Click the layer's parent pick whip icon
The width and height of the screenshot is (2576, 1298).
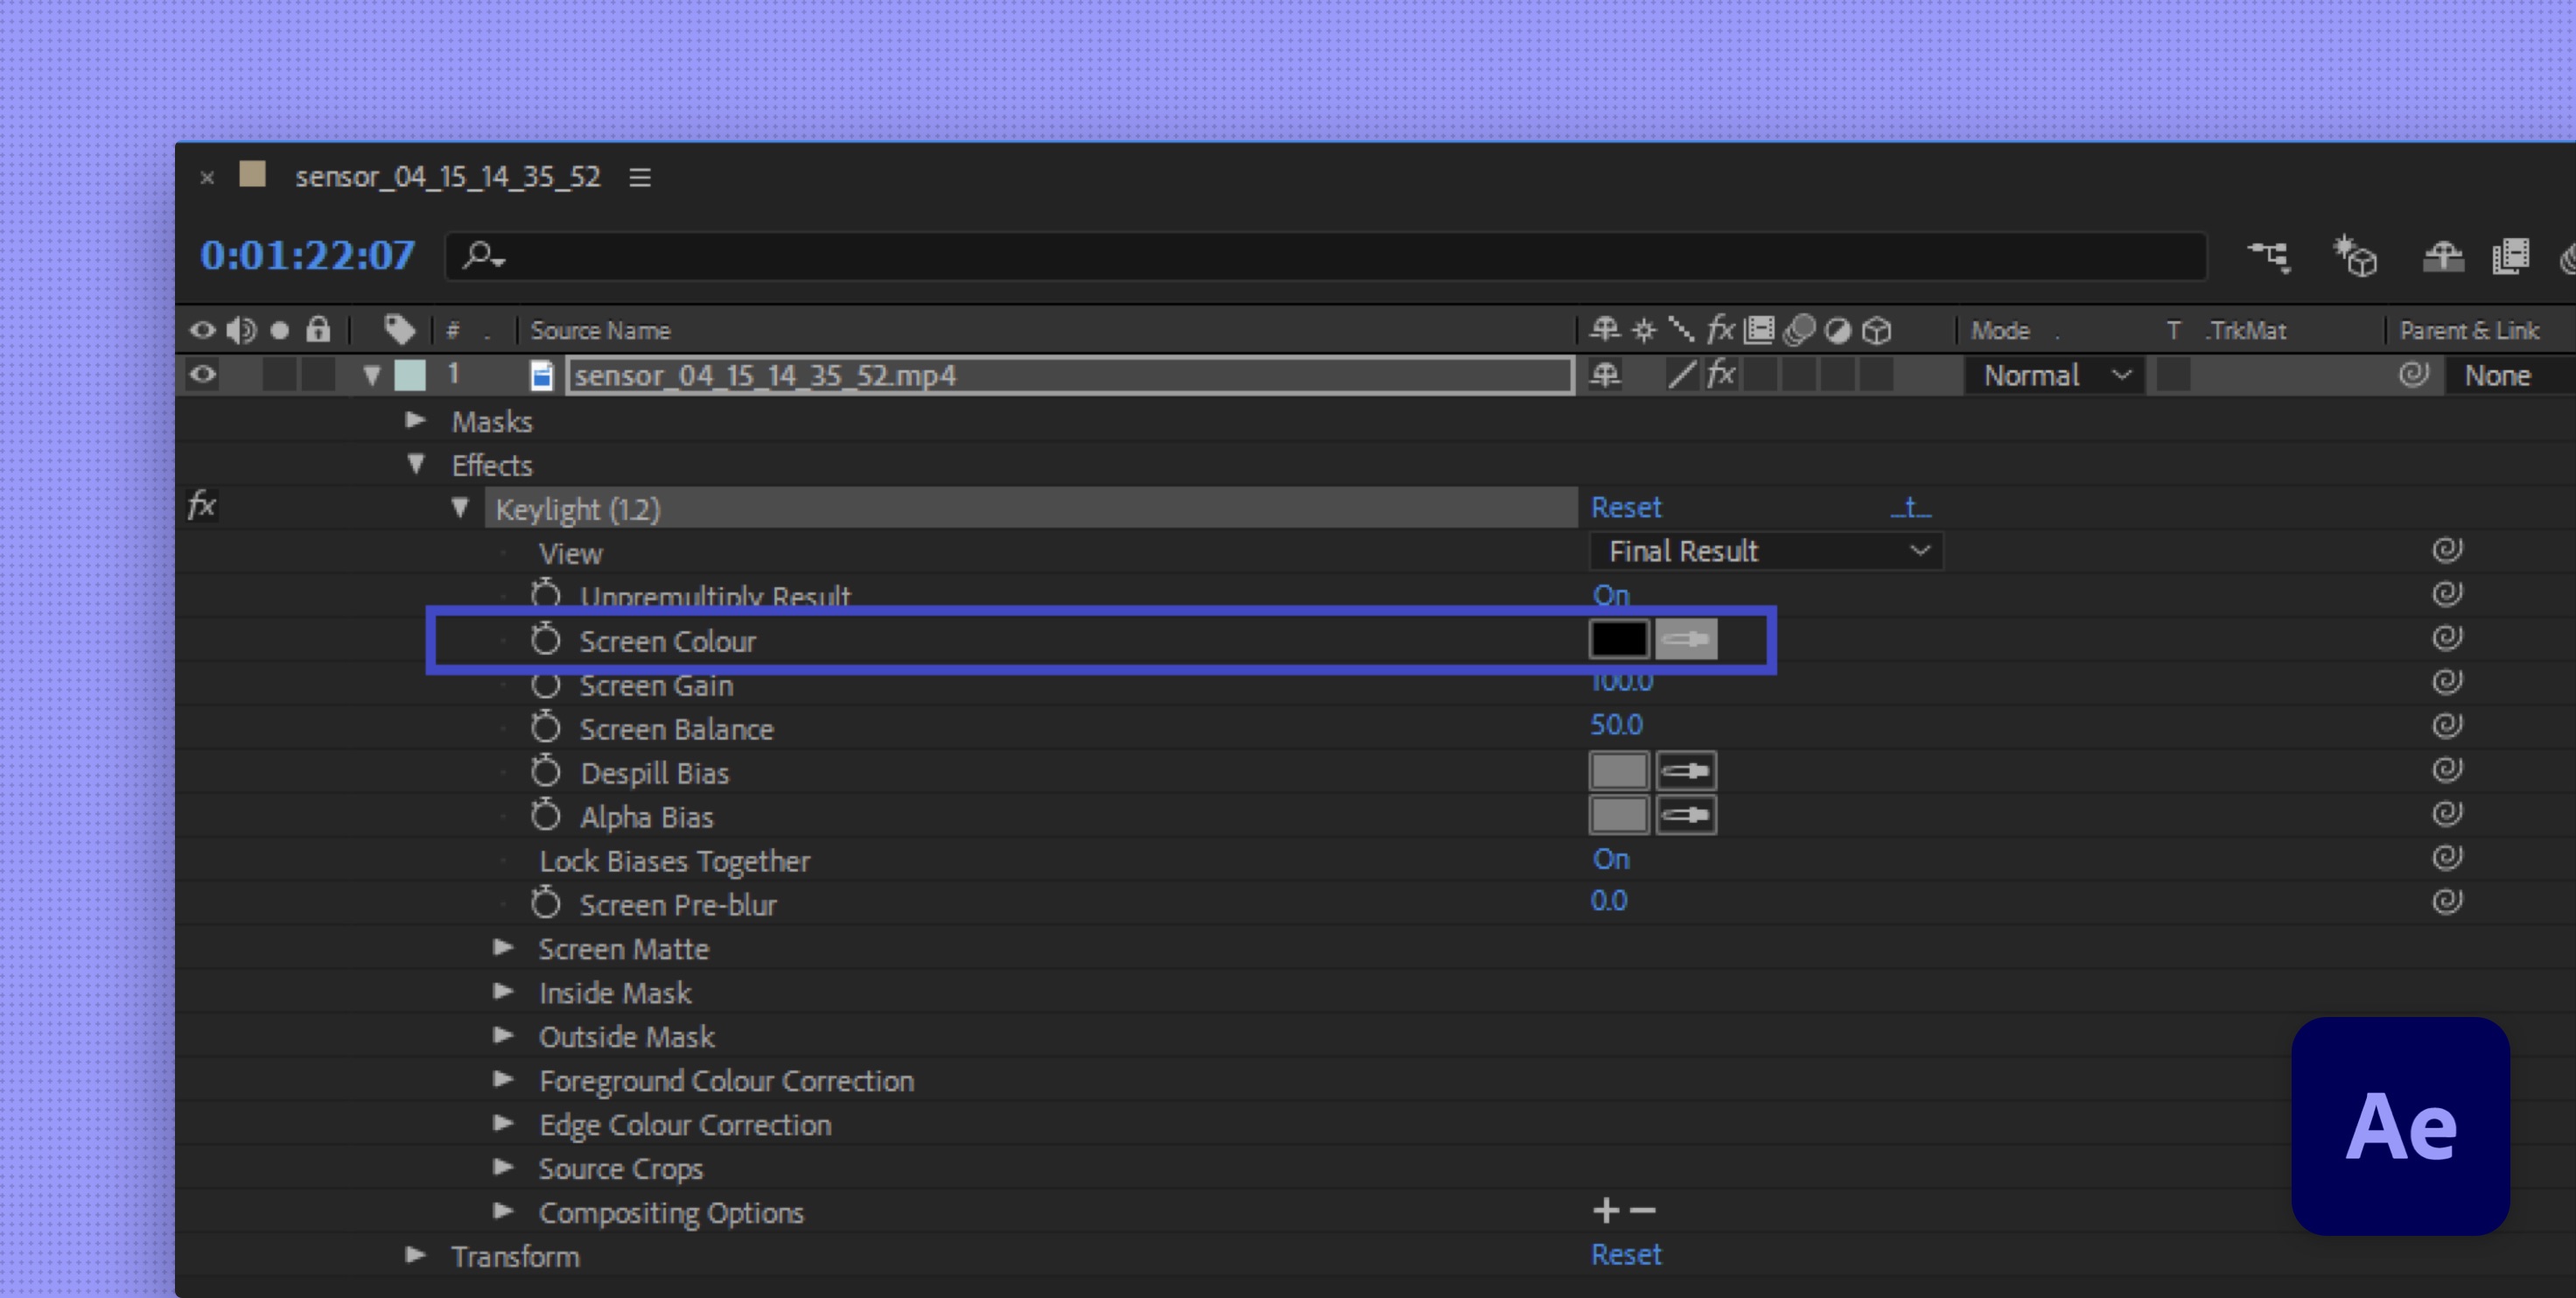2413,375
